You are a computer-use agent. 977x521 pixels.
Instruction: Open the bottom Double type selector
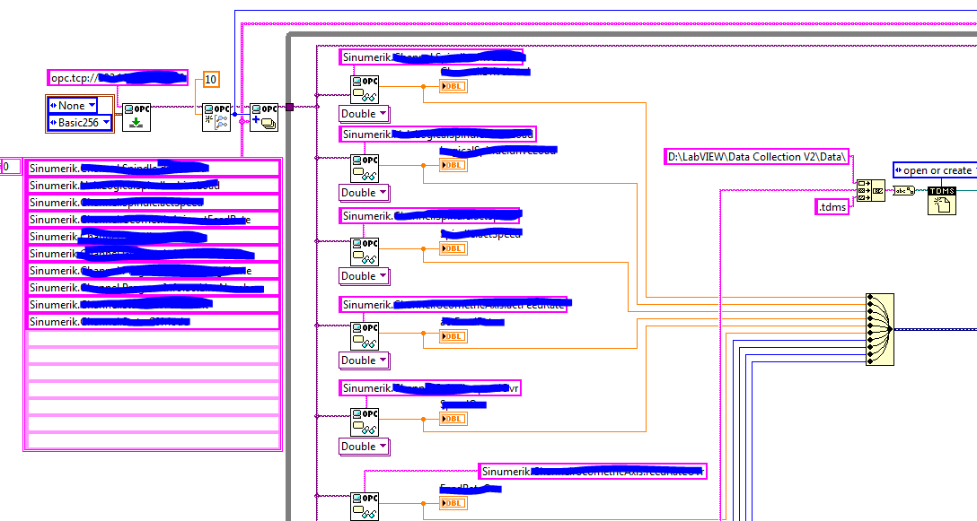[365, 447]
